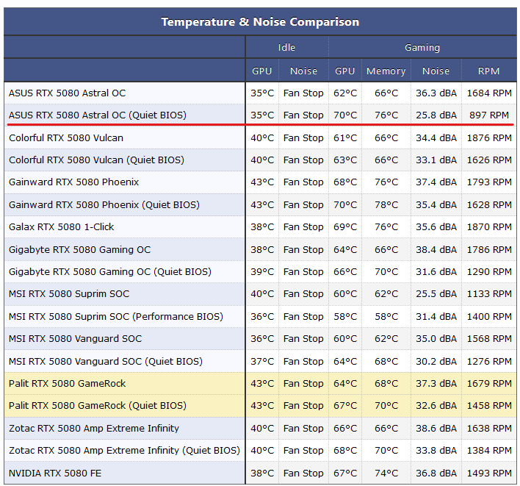The height and width of the screenshot is (486, 520).
Task: Click the '74°C' memory temperature
Action: 386,473
